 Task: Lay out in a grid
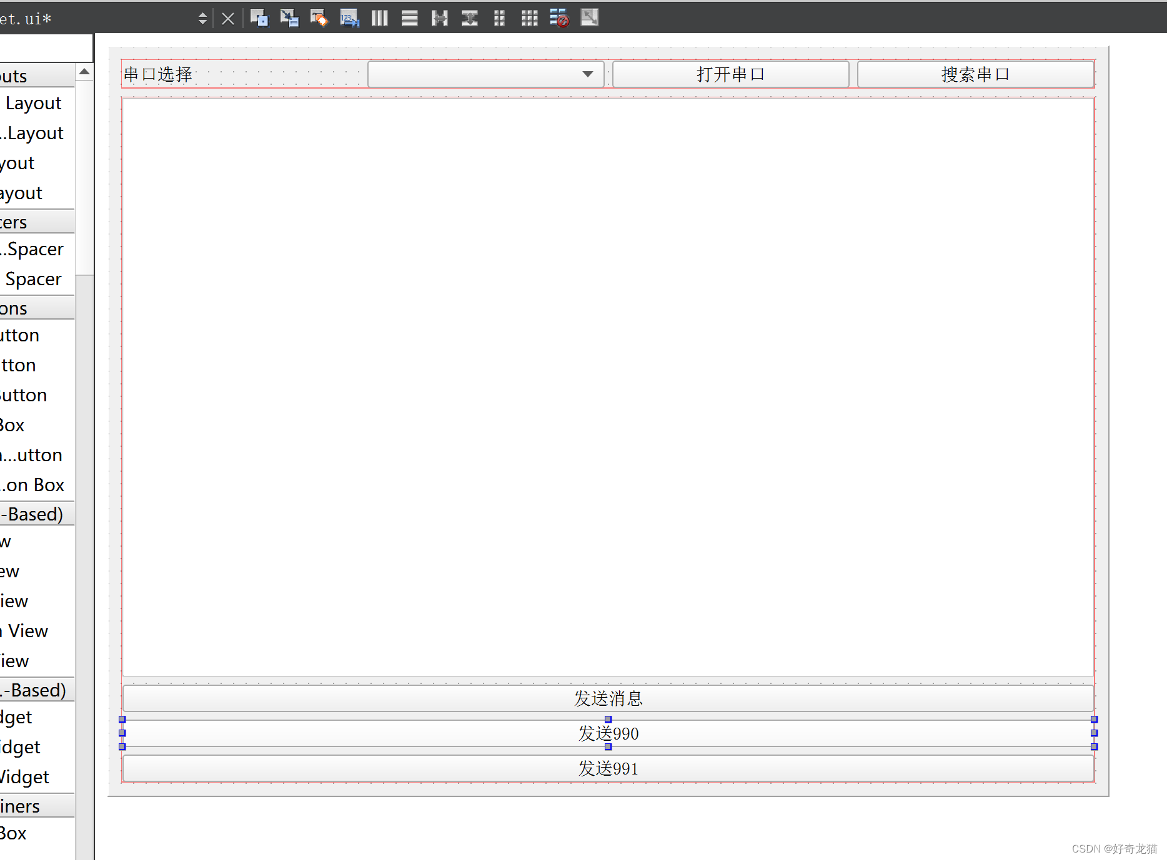529,18
